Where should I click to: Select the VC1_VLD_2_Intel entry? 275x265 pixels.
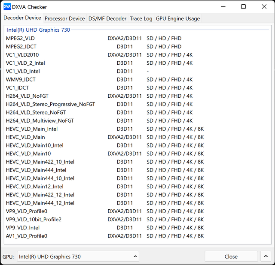click(137, 63)
